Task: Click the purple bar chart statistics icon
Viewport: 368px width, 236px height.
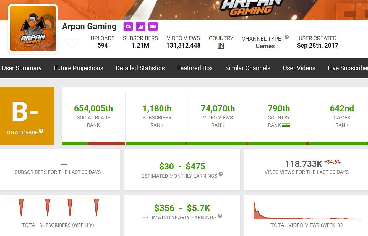Action: [140, 27]
